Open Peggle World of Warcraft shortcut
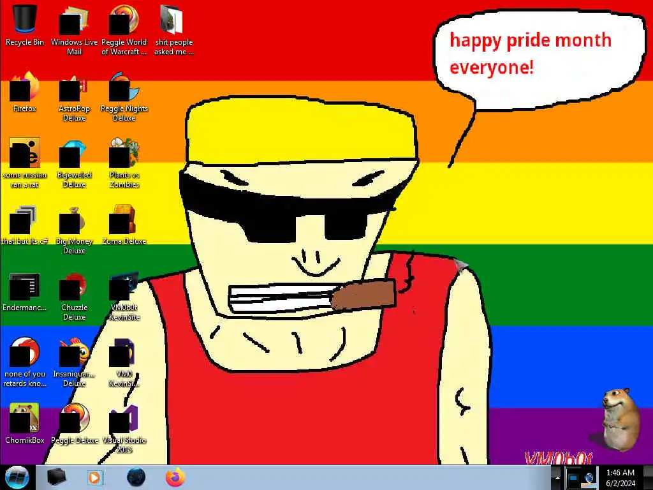 point(124,30)
